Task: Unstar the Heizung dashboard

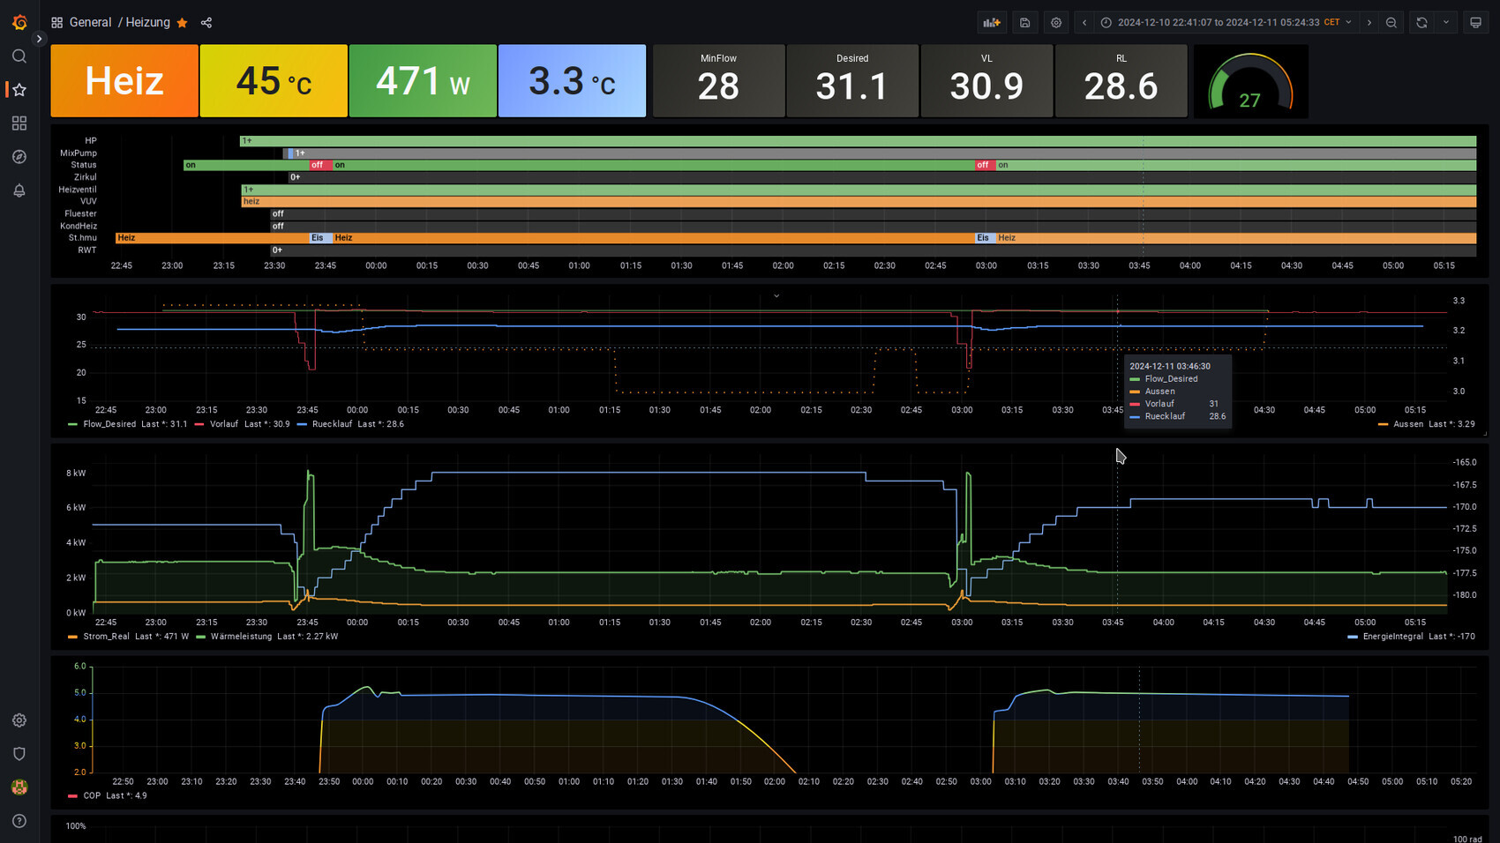Action: click(x=183, y=23)
